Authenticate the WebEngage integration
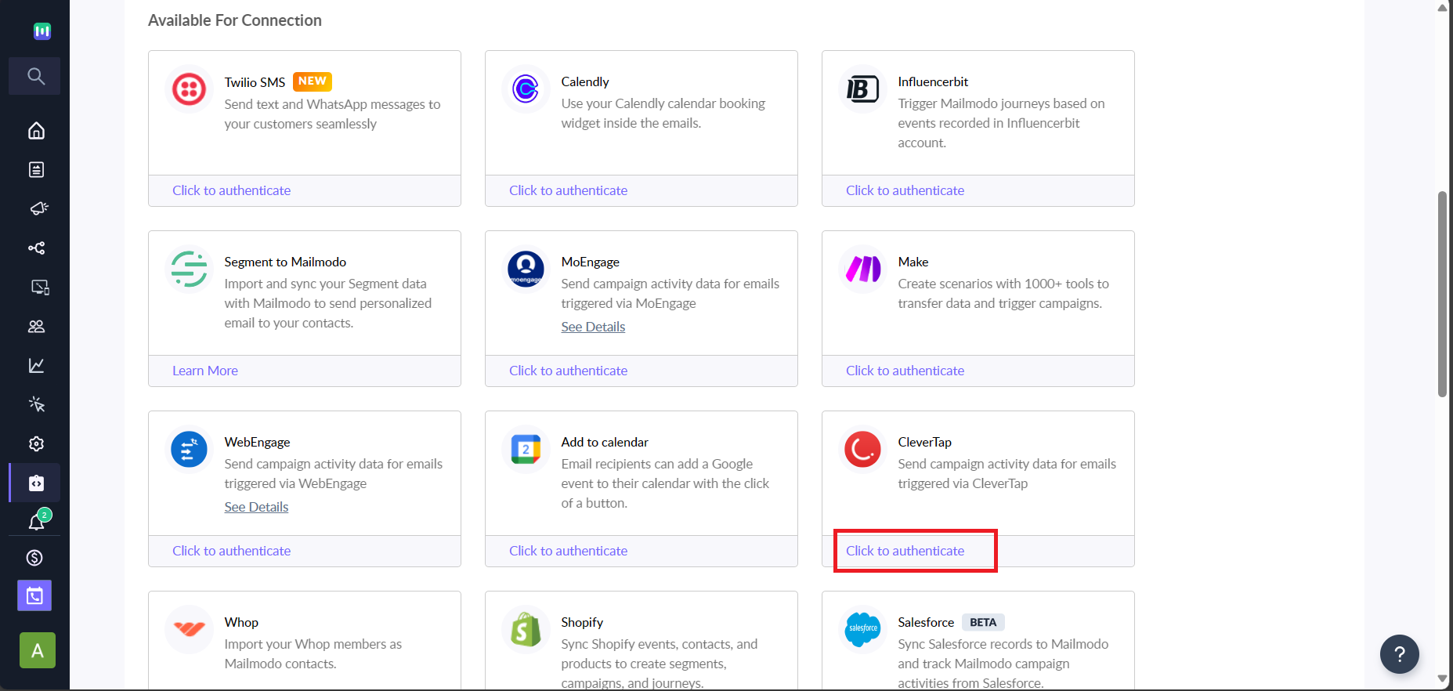The image size is (1453, 691). [231, 551]
